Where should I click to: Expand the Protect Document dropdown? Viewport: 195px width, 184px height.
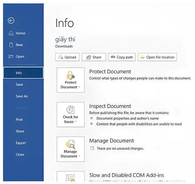pyautogui.click(x=70, y=80)
